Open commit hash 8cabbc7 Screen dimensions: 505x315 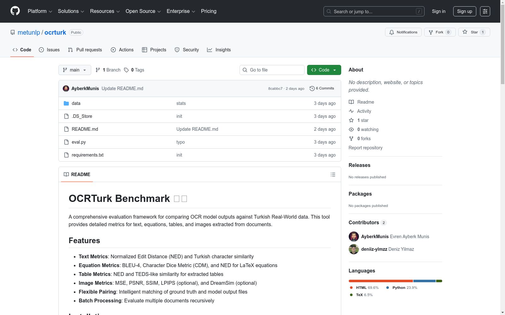[x=275, y=89]
